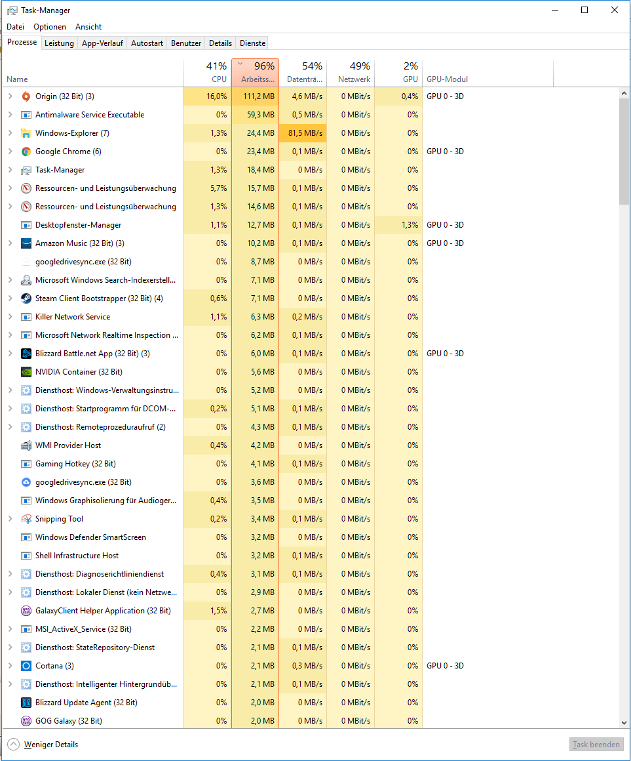Viewport: 631px width, 761px height.
Task: Click the scrollbar down arrow
Action: (624, 723)
